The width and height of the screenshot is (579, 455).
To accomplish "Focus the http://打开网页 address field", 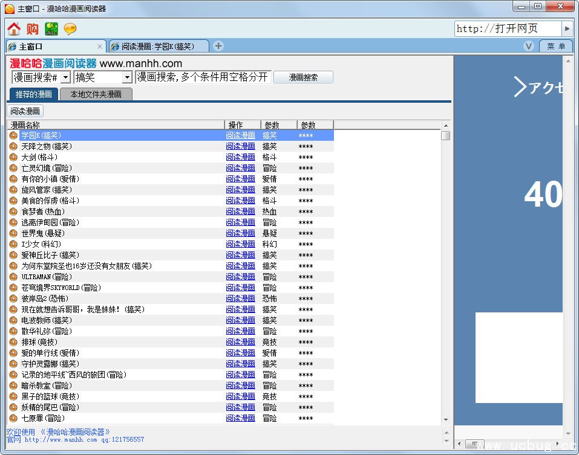I will coord(508,28).
